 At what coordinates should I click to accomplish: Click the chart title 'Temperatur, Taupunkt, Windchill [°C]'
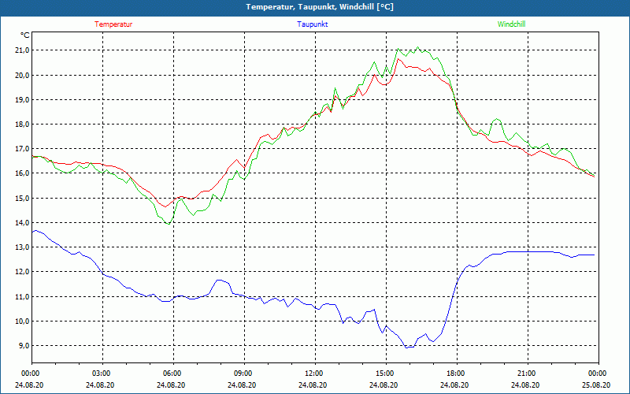(320, 7)
